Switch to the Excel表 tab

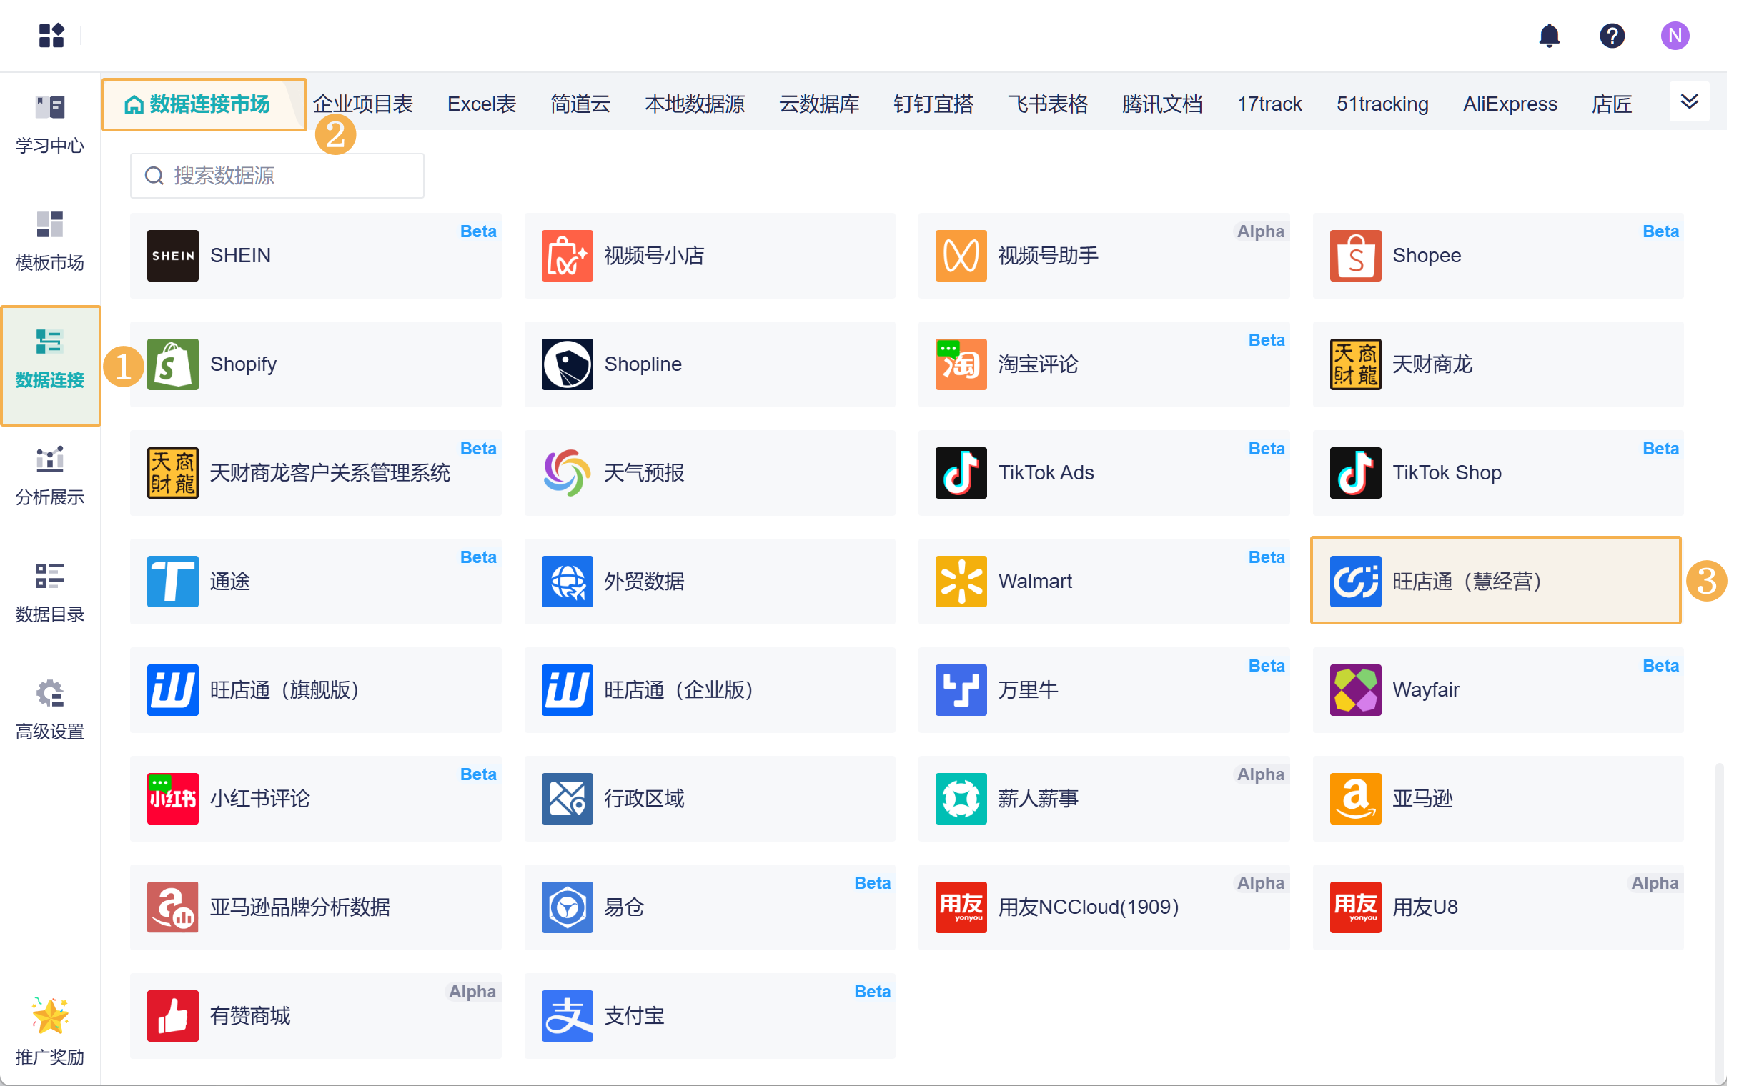pyautogui.click(x=482, y=104)
